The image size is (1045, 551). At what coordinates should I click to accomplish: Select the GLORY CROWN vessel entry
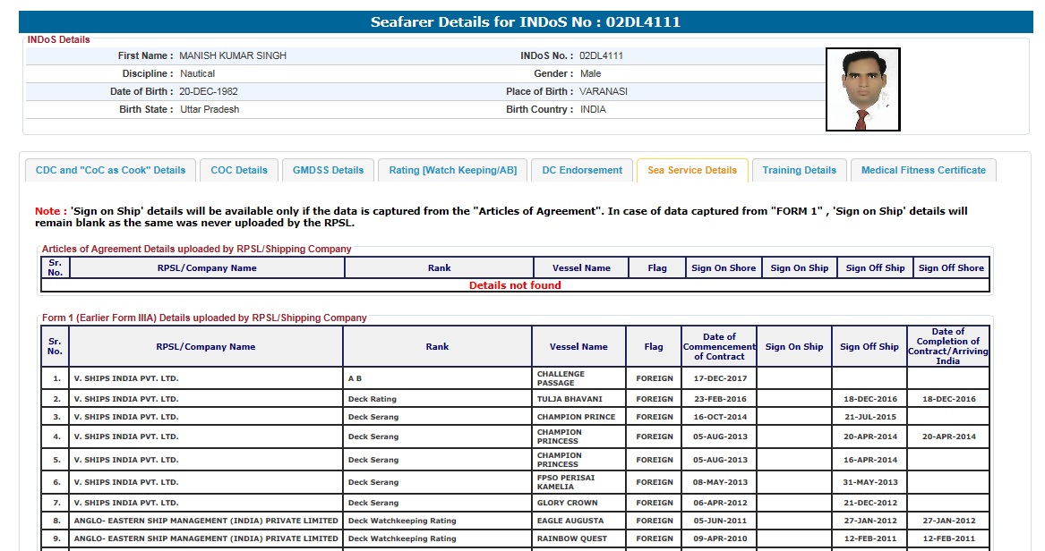(x=567, y=503)
